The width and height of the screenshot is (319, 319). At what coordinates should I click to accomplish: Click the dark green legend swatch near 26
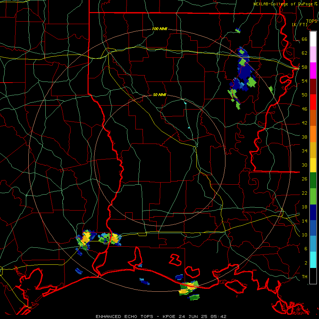(x=313, y=180)
